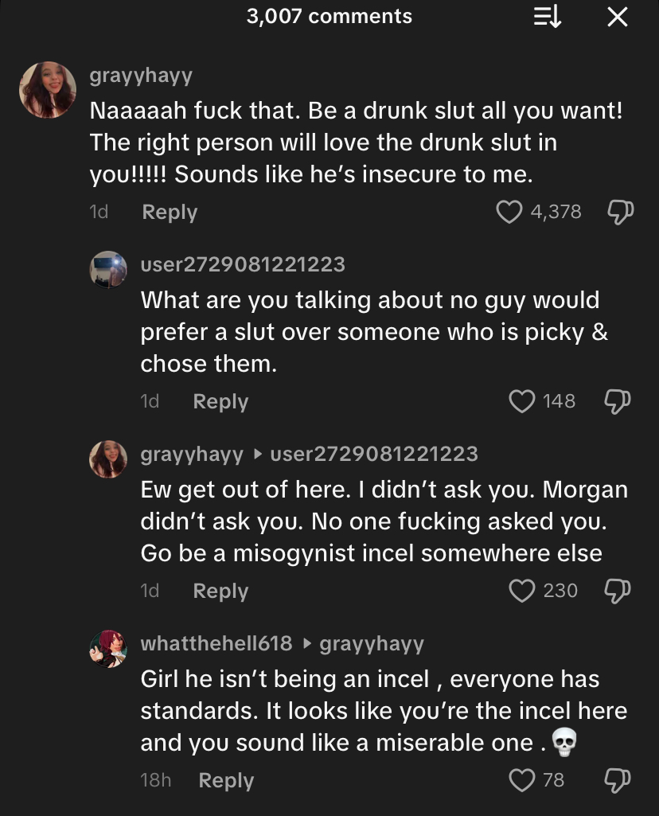Visit whatthehell618's profile via username
The width and height of the screenshot is (659, 816).
click(216, 643)
